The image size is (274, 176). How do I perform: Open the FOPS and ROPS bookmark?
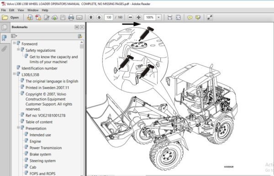(x=42, y=174)
